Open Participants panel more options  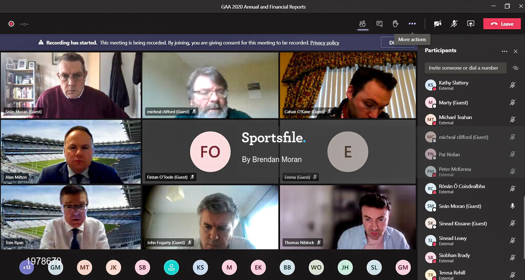(504, 51)
